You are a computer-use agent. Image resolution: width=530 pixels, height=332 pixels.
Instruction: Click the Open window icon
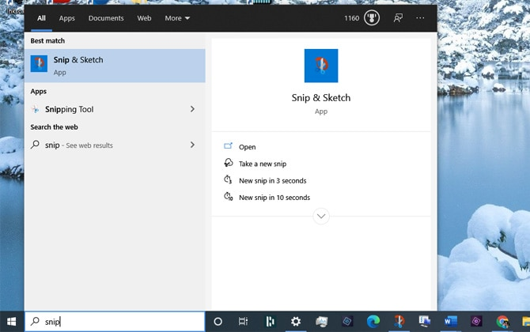click(x=228, y=146)
